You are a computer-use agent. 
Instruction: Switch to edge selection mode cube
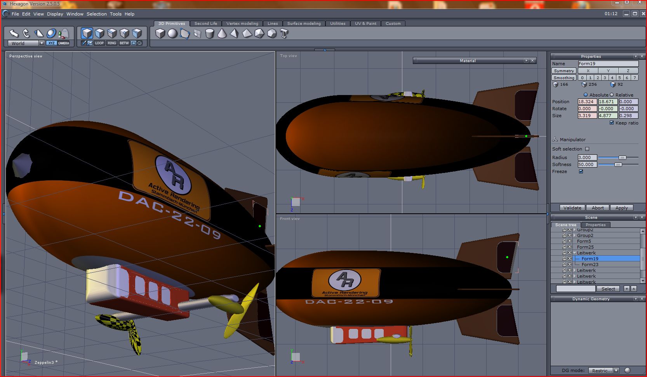112,33
